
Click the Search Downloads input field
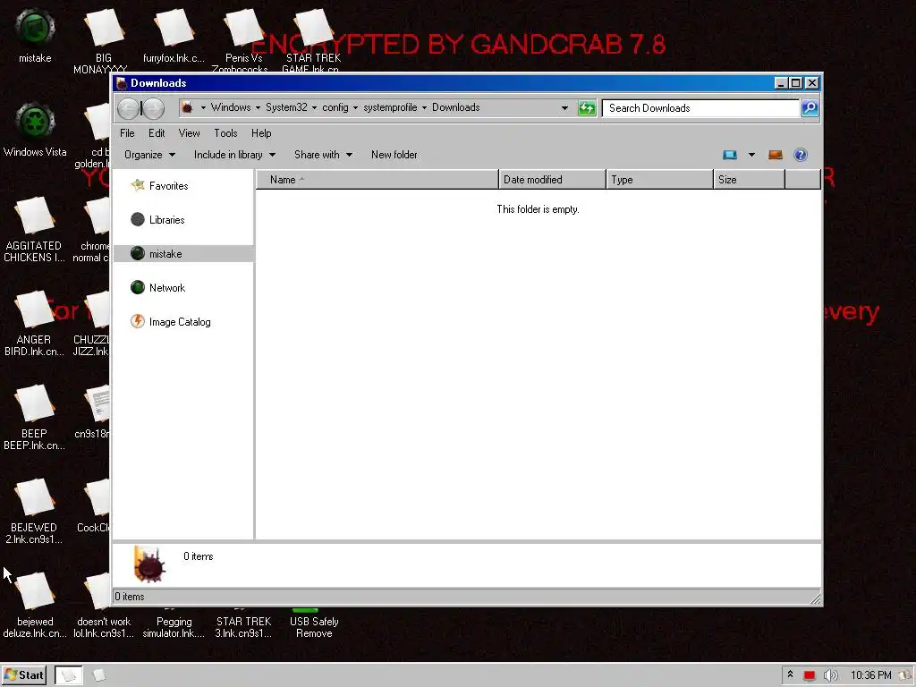pos(700,108)
